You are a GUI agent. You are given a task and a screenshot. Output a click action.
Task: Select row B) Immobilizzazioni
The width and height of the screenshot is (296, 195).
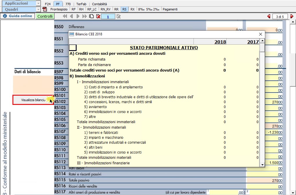(x=164, y=76)
